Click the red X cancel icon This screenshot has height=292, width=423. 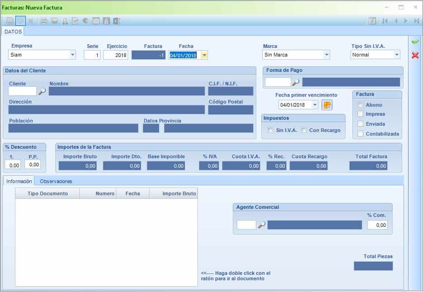click(415, 55)
